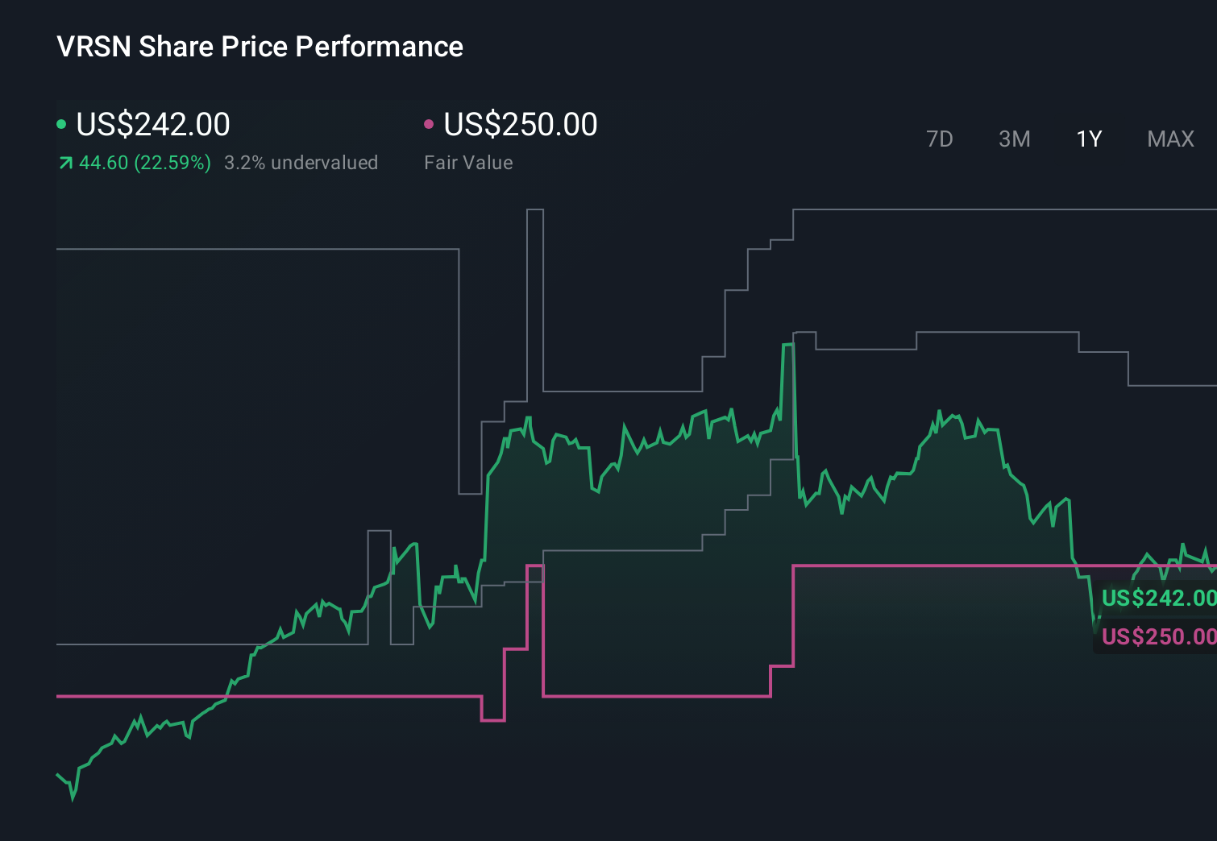The height and width of the screenshot is (841, 1217).
Task: Click the green upward trend arrow icon
Action: pyautogui.click(x=64, y=162)
